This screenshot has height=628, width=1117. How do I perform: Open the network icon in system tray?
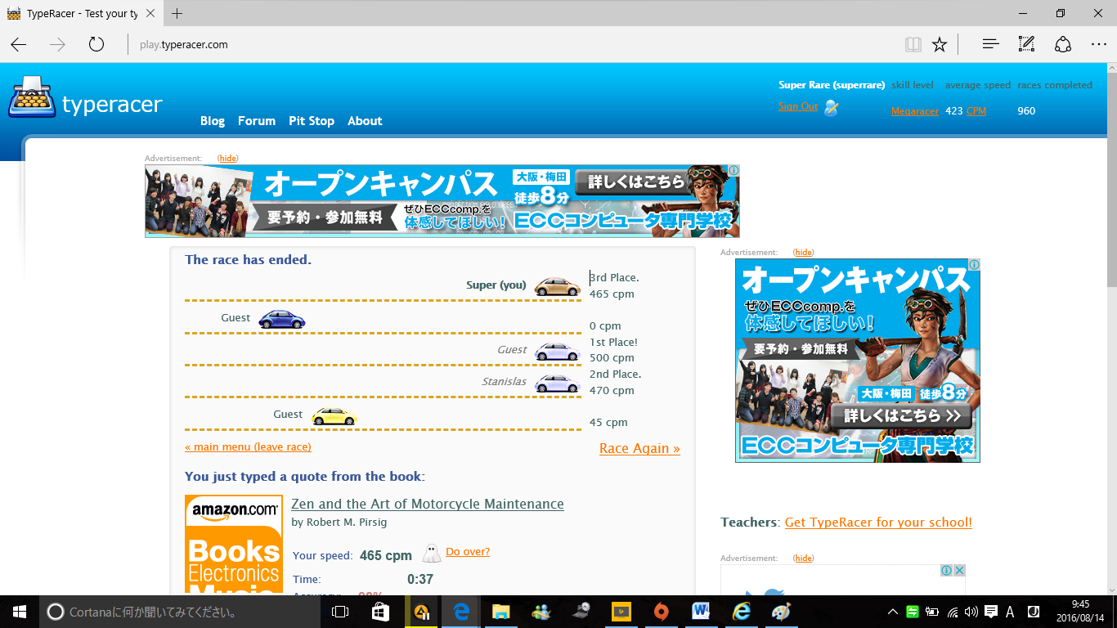pos(953,612)
